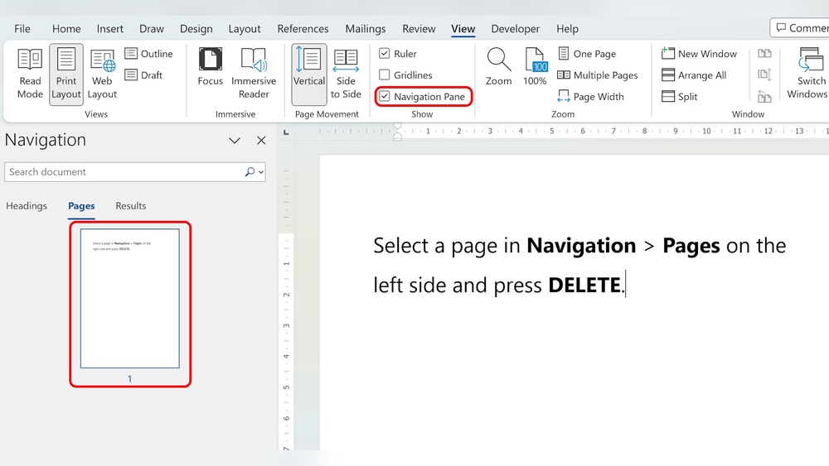This screenshot has width=829, height=466.
Task: Switch to Headings tab in Navigation
Action: pyautogui.click(x=27, y=206)
